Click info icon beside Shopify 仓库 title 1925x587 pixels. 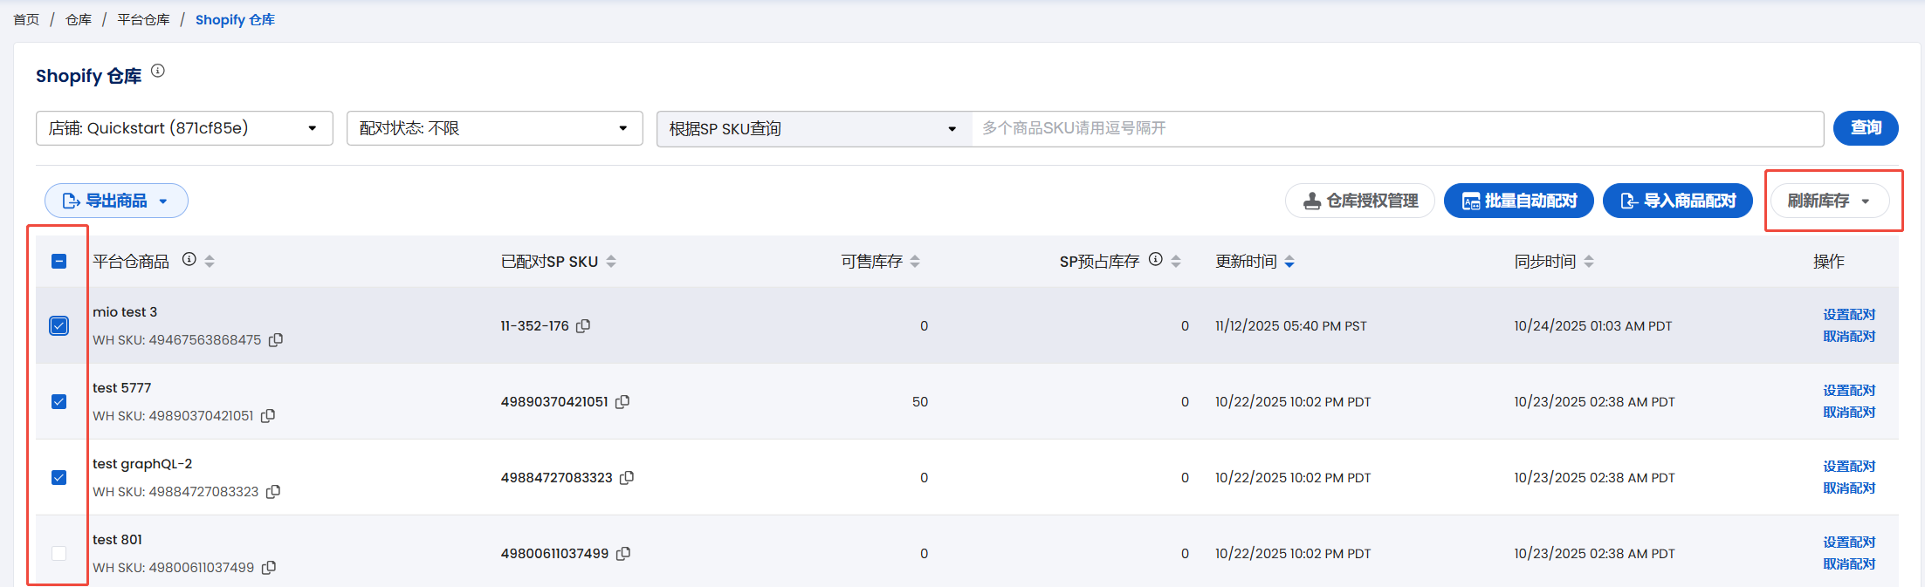[x=158, y=72]
